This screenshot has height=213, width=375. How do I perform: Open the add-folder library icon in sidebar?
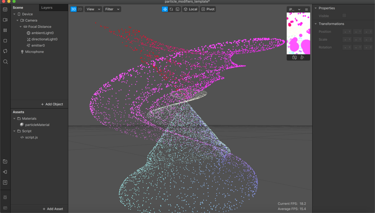point(5,161)
